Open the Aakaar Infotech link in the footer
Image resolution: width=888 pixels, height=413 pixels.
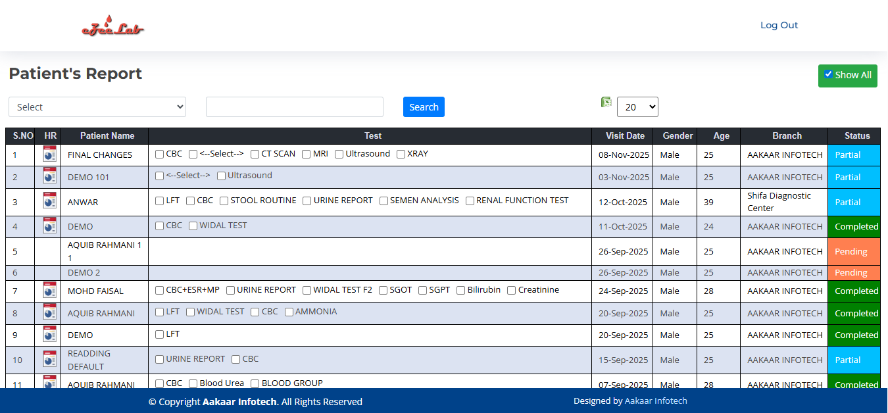(x=656, y=401)
